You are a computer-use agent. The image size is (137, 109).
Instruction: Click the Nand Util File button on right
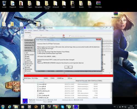coord(107,50)
